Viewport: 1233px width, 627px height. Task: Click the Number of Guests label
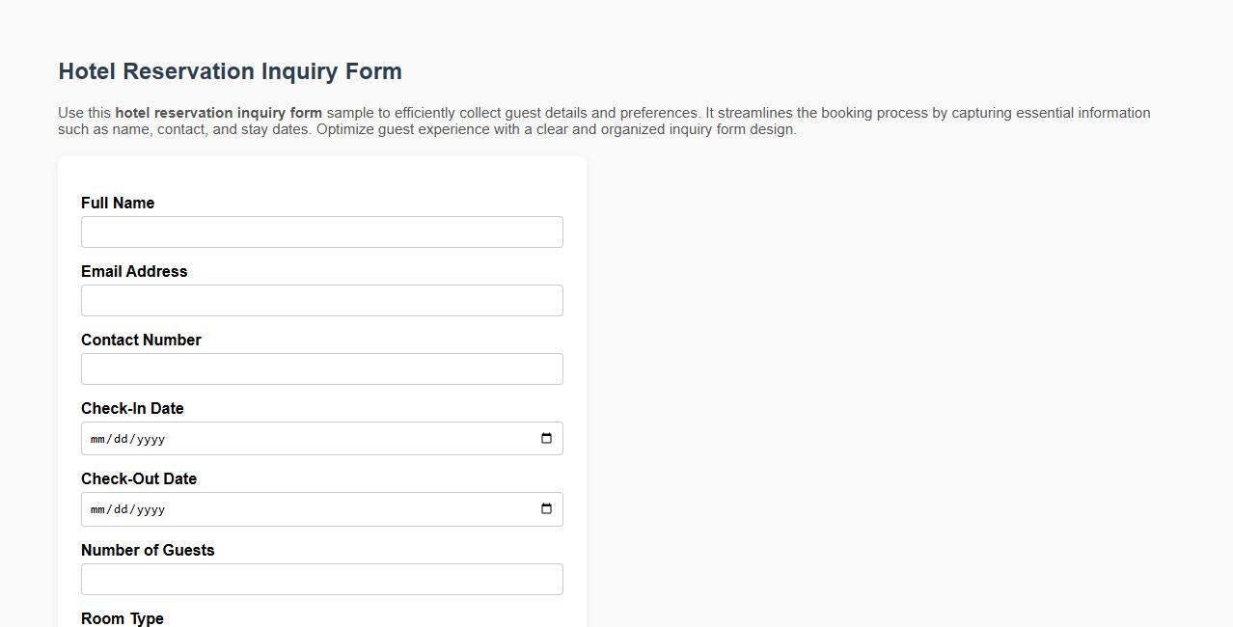click(148, 550)
